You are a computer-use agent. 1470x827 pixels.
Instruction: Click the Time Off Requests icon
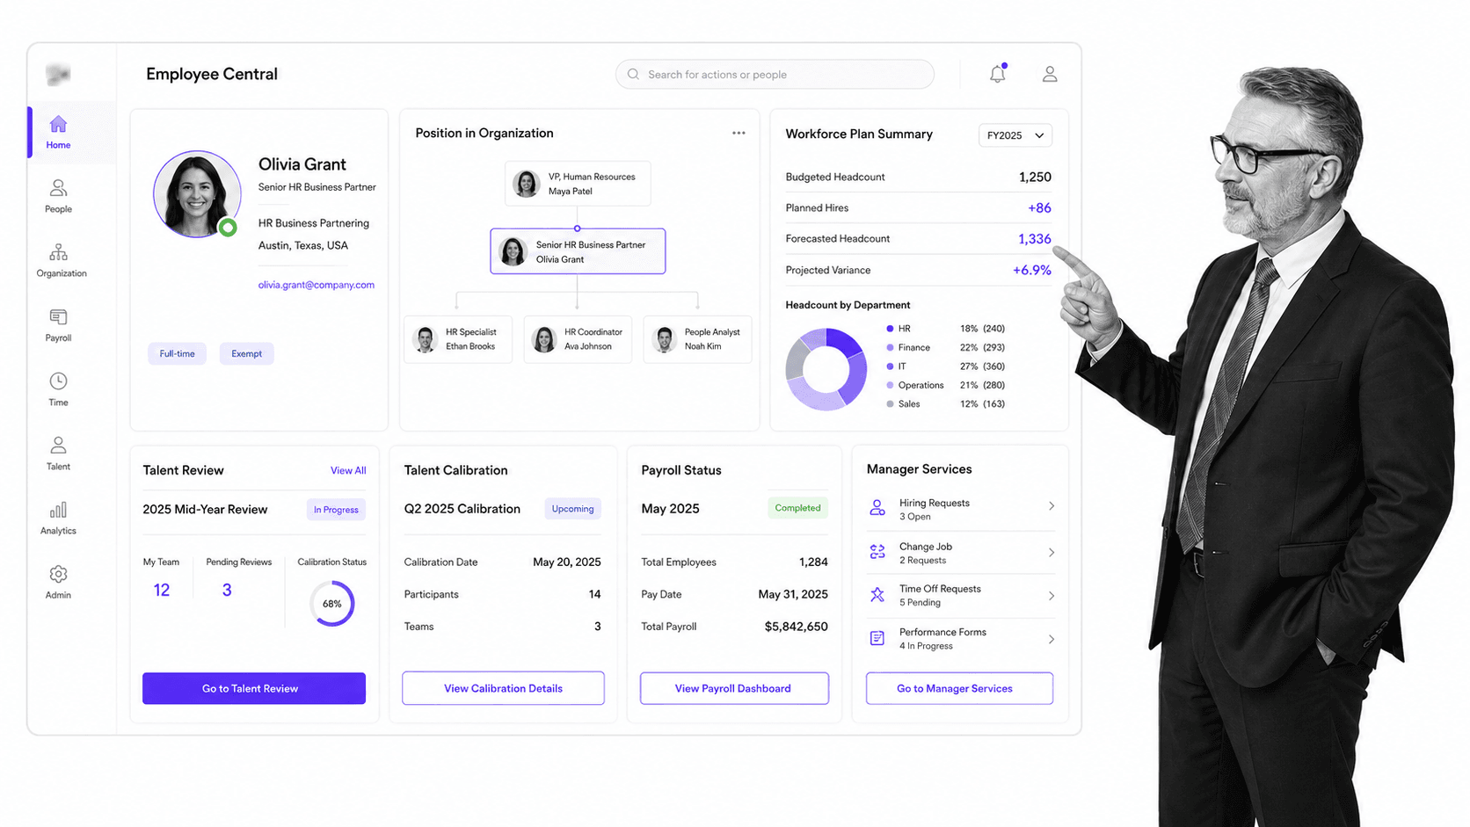click(x=877, y=595)
